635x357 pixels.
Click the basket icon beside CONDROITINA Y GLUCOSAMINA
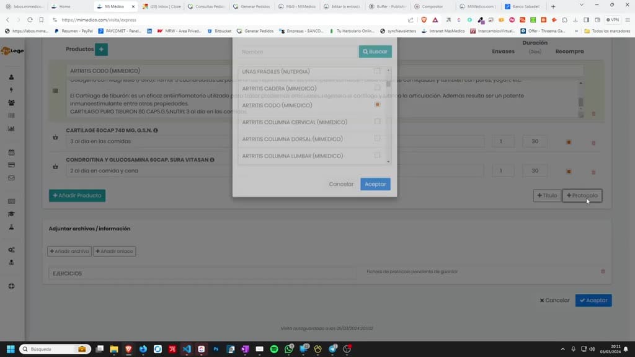pyautogui.click(x=55, y=166)
